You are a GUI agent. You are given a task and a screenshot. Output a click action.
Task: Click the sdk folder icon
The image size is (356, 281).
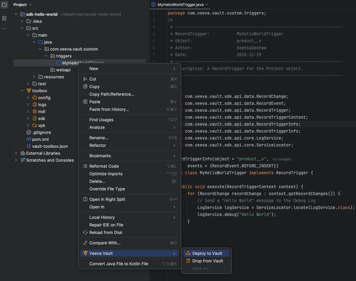pos(35,118)
